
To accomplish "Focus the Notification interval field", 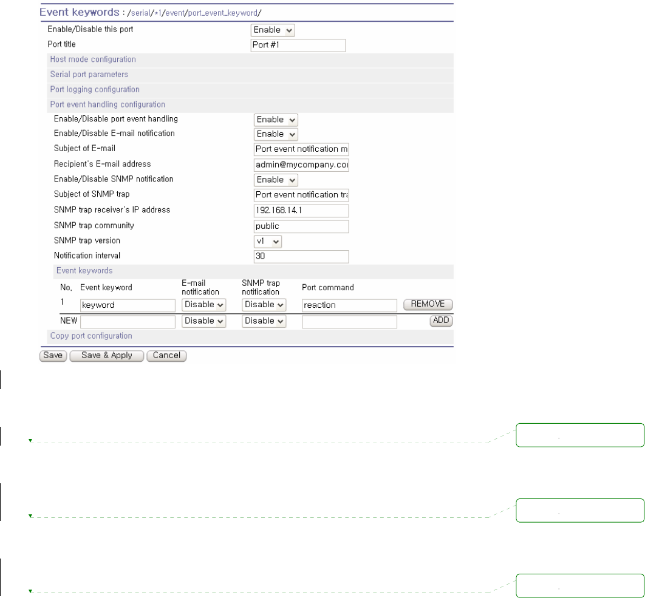I will pyautogui.click(x=301, y=257).
